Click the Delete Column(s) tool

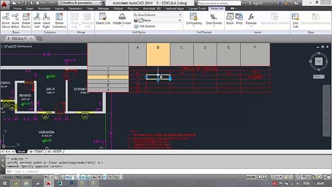point(59,21)
